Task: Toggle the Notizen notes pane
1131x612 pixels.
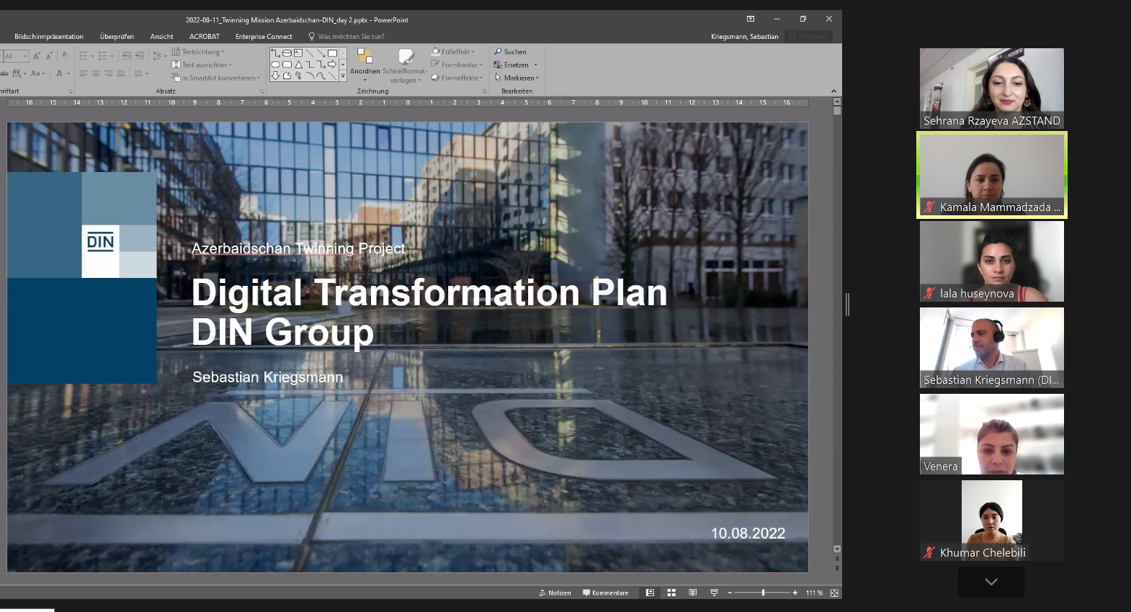Action: tap(555, 593)
